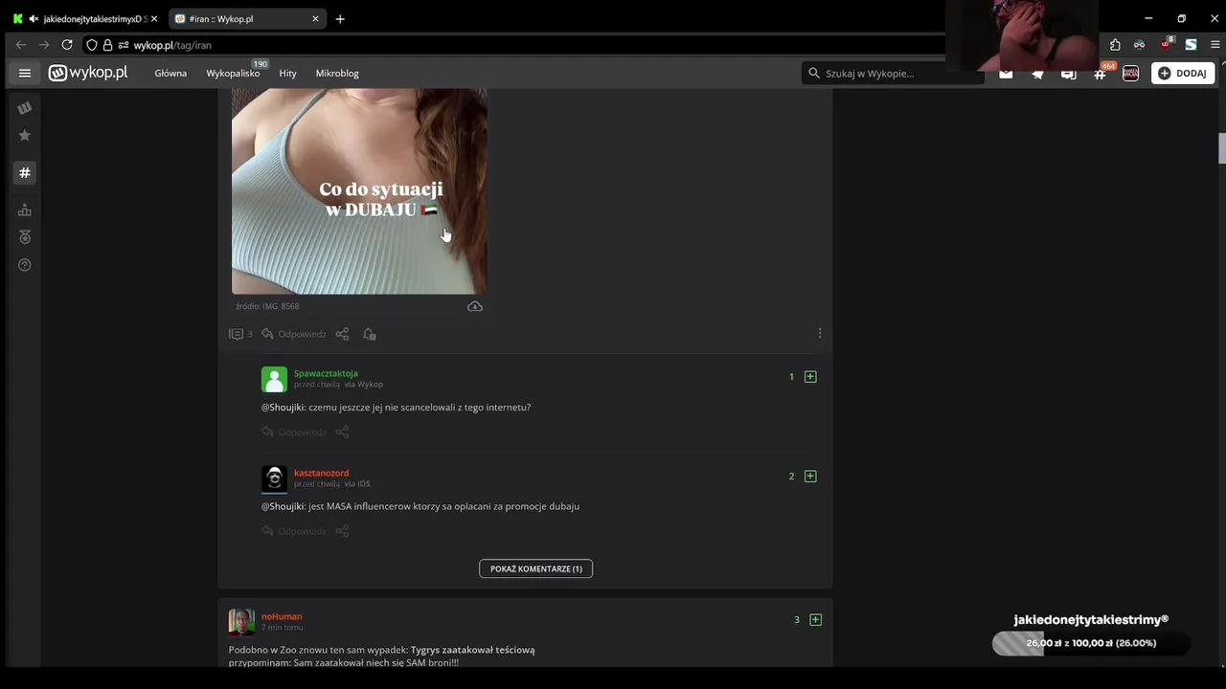Share Spawacztaktoja's comment via share icon
This screenshot has width=1226, height=689.
[x=342, y=432]
